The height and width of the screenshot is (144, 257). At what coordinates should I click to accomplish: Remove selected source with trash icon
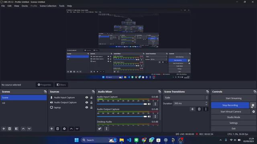tap(58, 129)
